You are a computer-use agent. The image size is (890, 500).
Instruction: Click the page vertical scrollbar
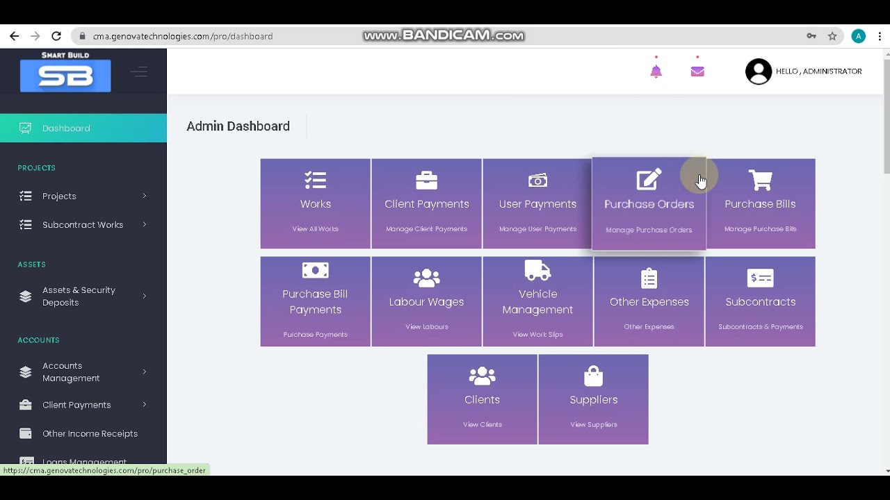tap(886, 117)
